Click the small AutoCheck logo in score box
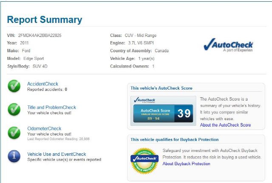 (144, 100)
